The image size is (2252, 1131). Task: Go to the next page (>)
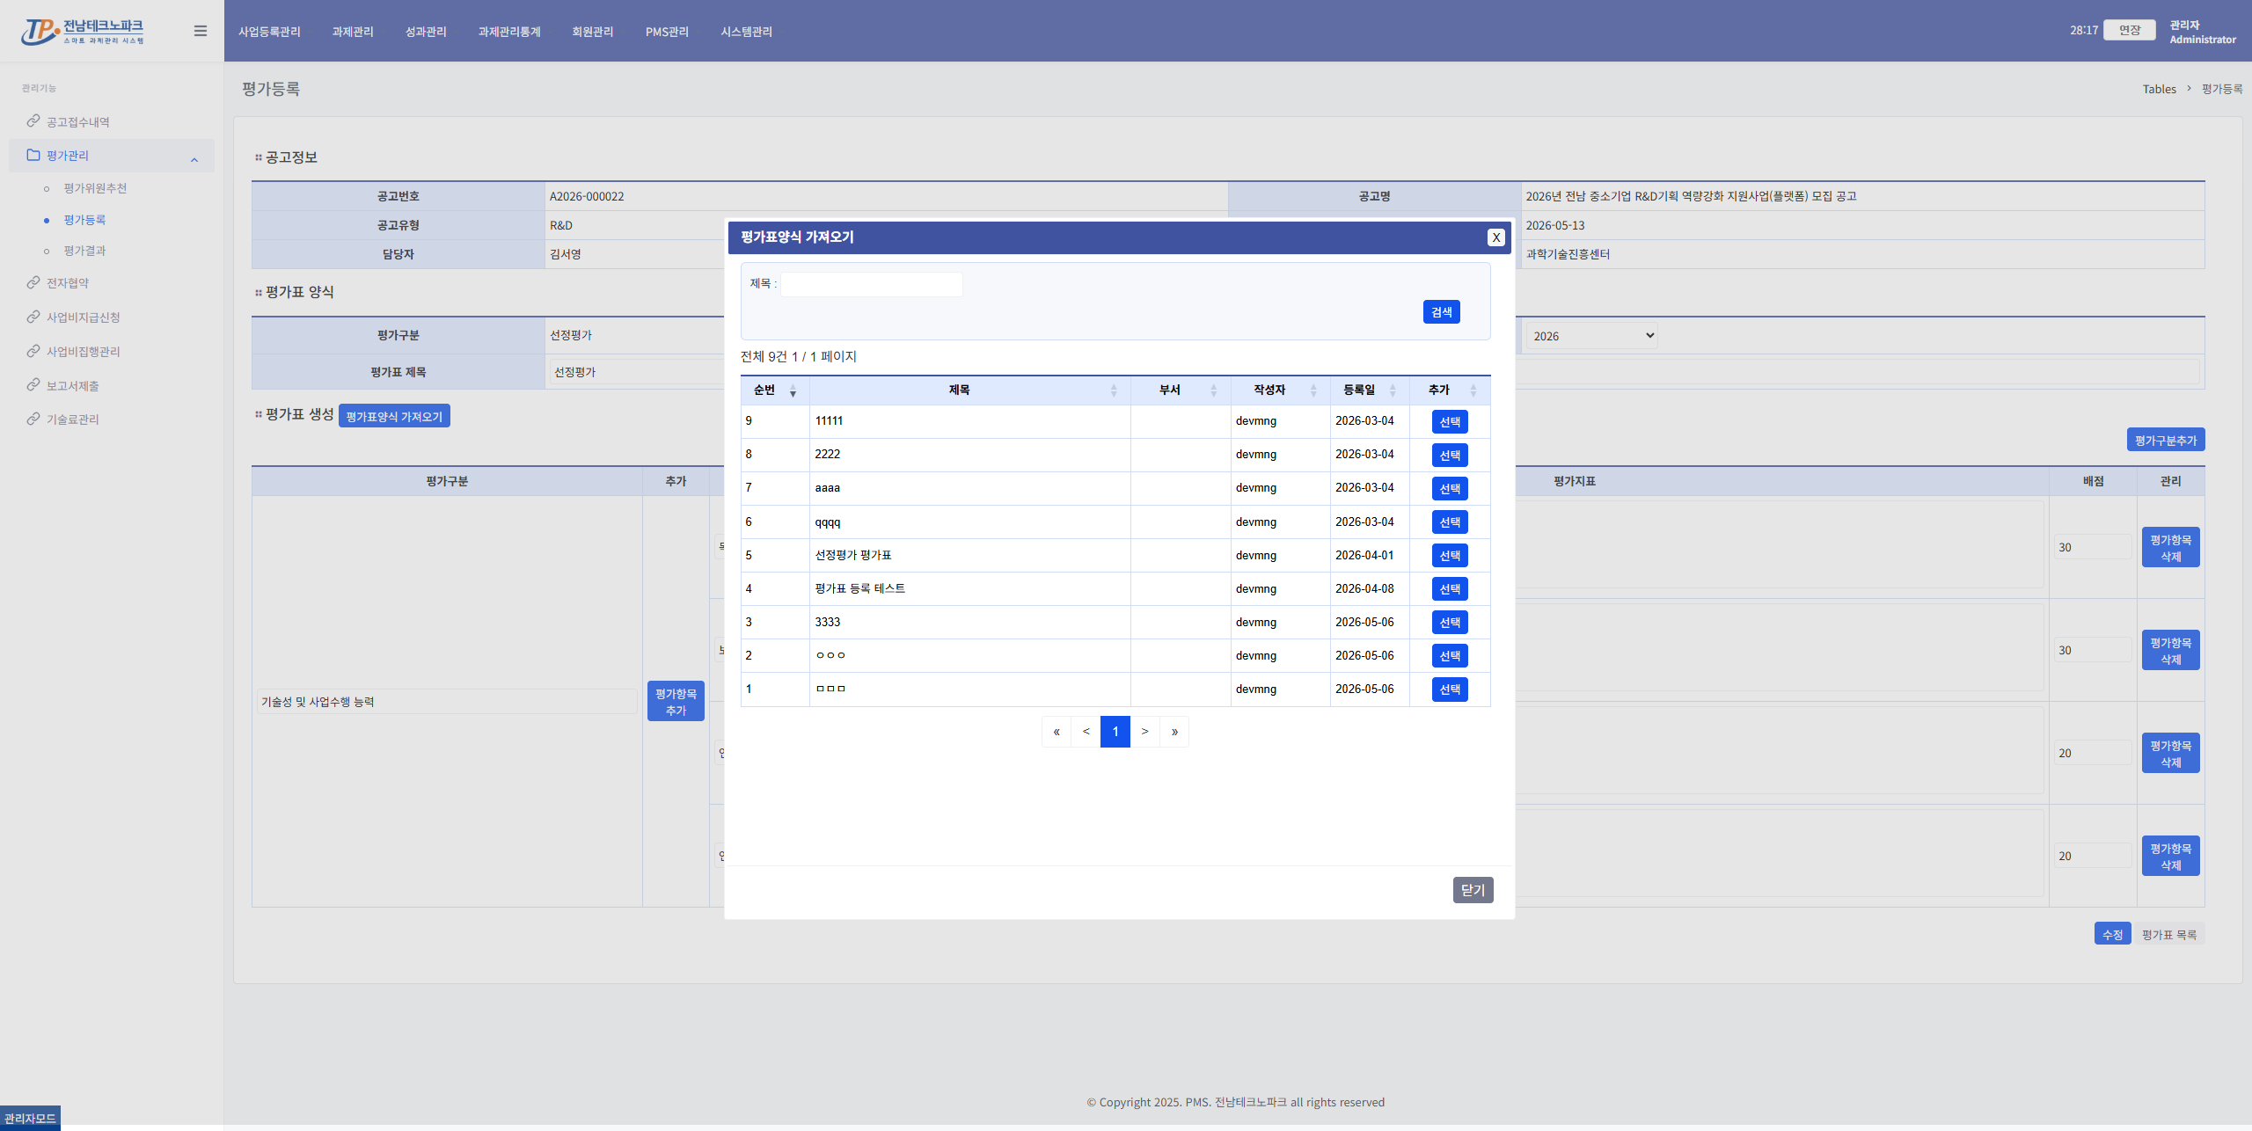click(x=1144, y=732)
